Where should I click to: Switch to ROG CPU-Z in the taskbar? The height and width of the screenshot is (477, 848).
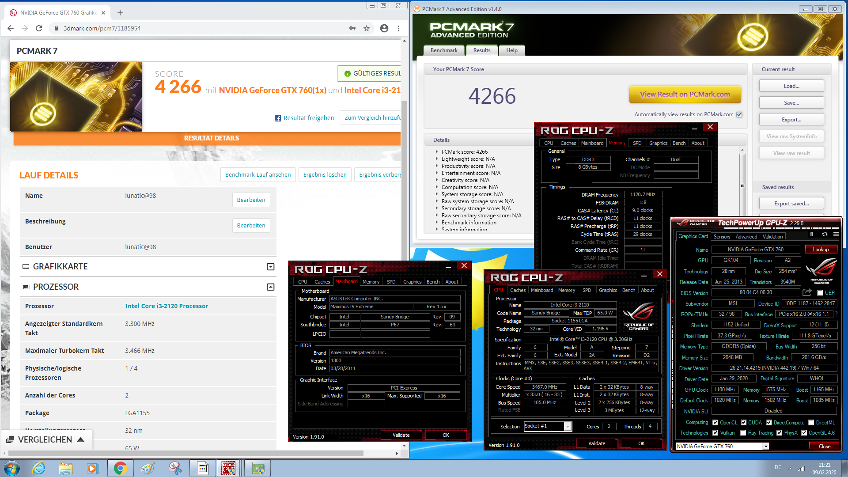[x=228, y=468]
